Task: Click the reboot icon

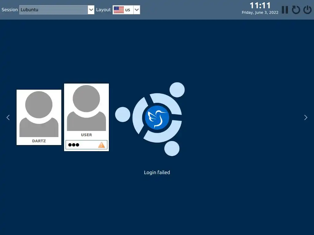Action: tap(296, 9)
